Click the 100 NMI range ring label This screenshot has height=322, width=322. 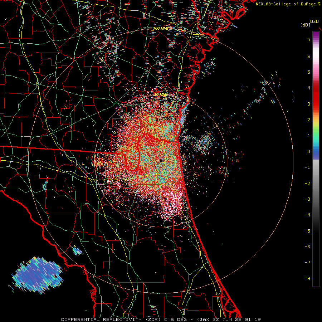pyautogui.click(x=161, y=28)
